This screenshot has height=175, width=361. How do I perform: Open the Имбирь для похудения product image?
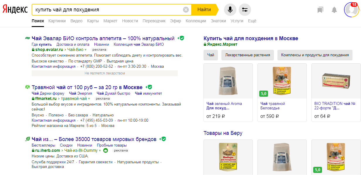pyautogui.click(x=228, y=157)
